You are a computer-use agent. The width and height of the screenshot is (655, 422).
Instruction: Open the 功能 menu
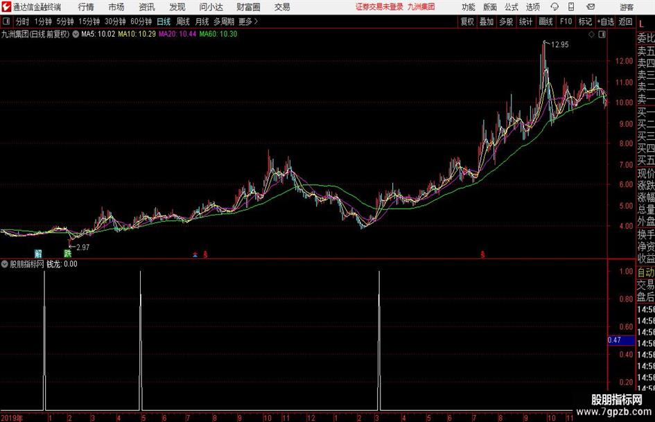[x=469, y=7]
